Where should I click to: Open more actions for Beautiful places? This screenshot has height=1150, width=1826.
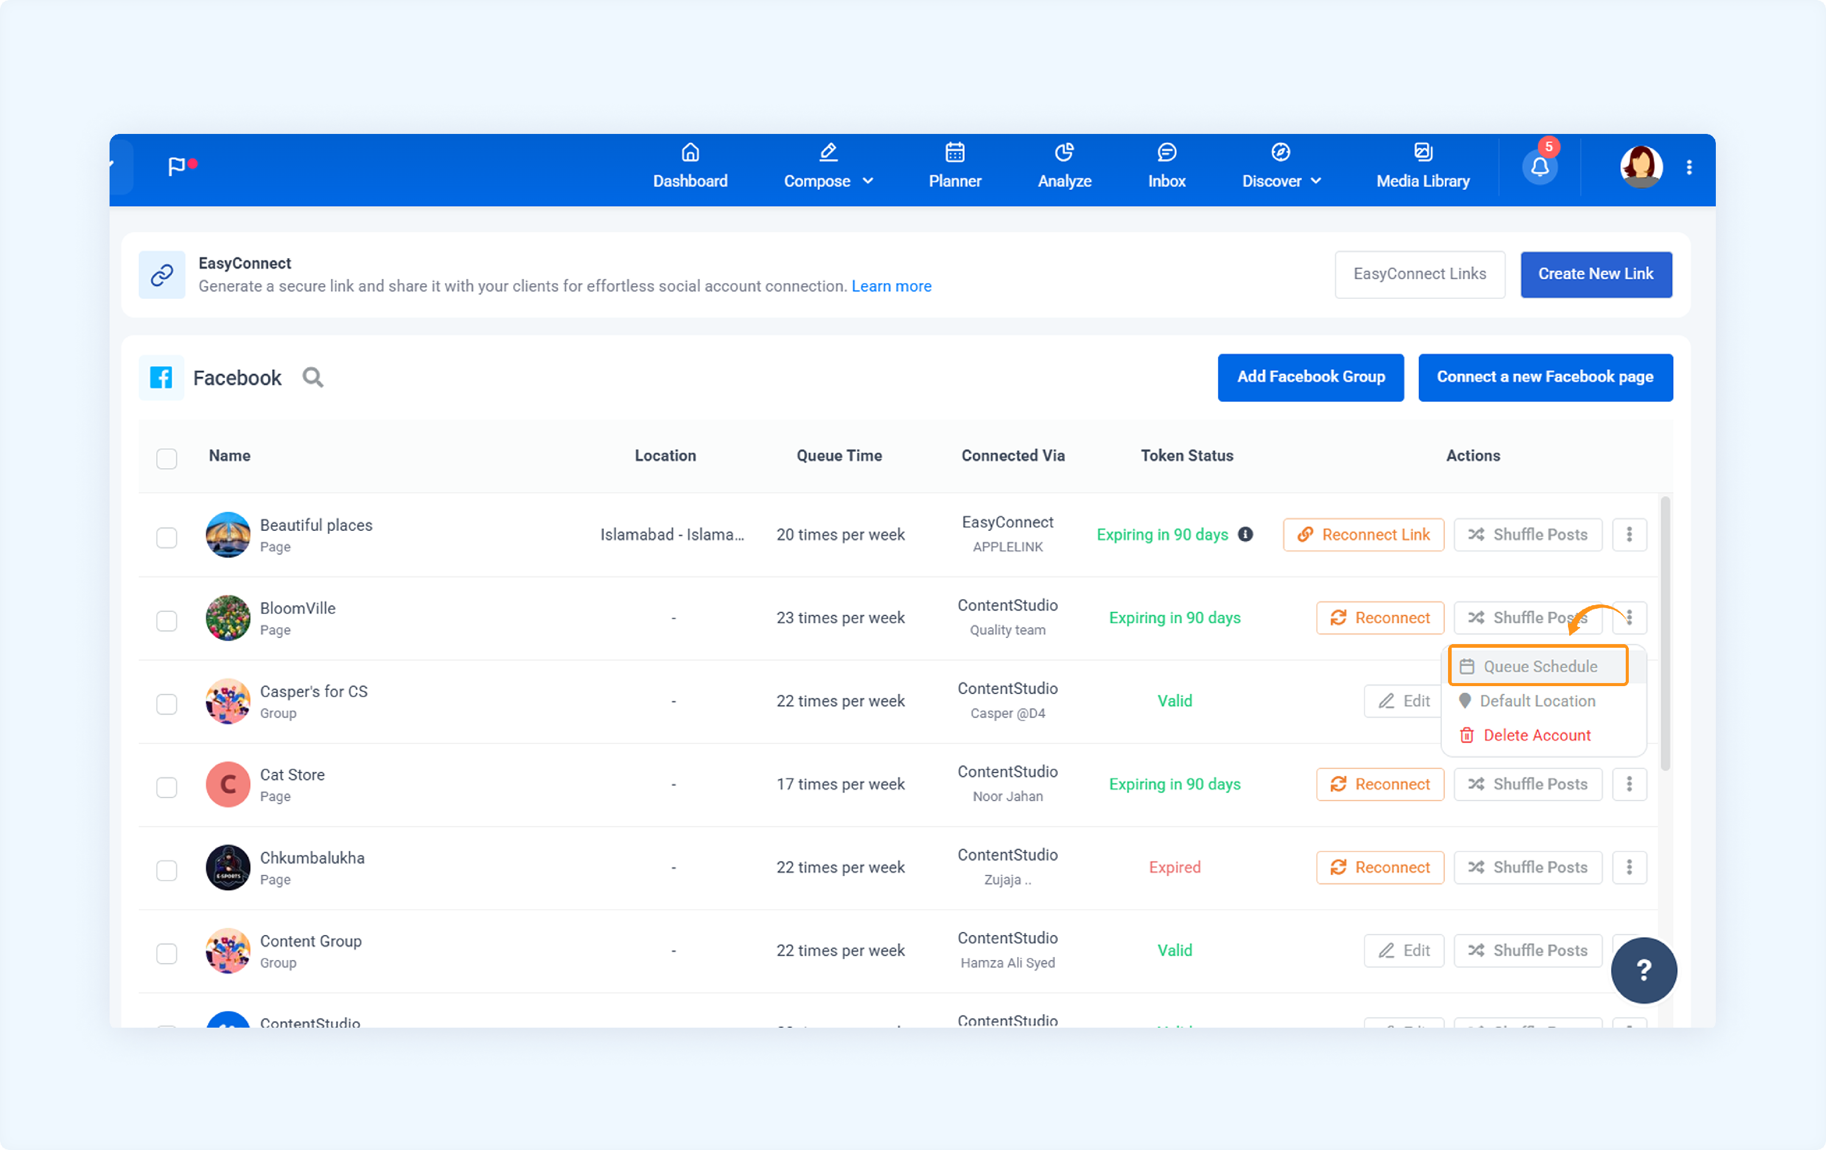click(1629, 535)
